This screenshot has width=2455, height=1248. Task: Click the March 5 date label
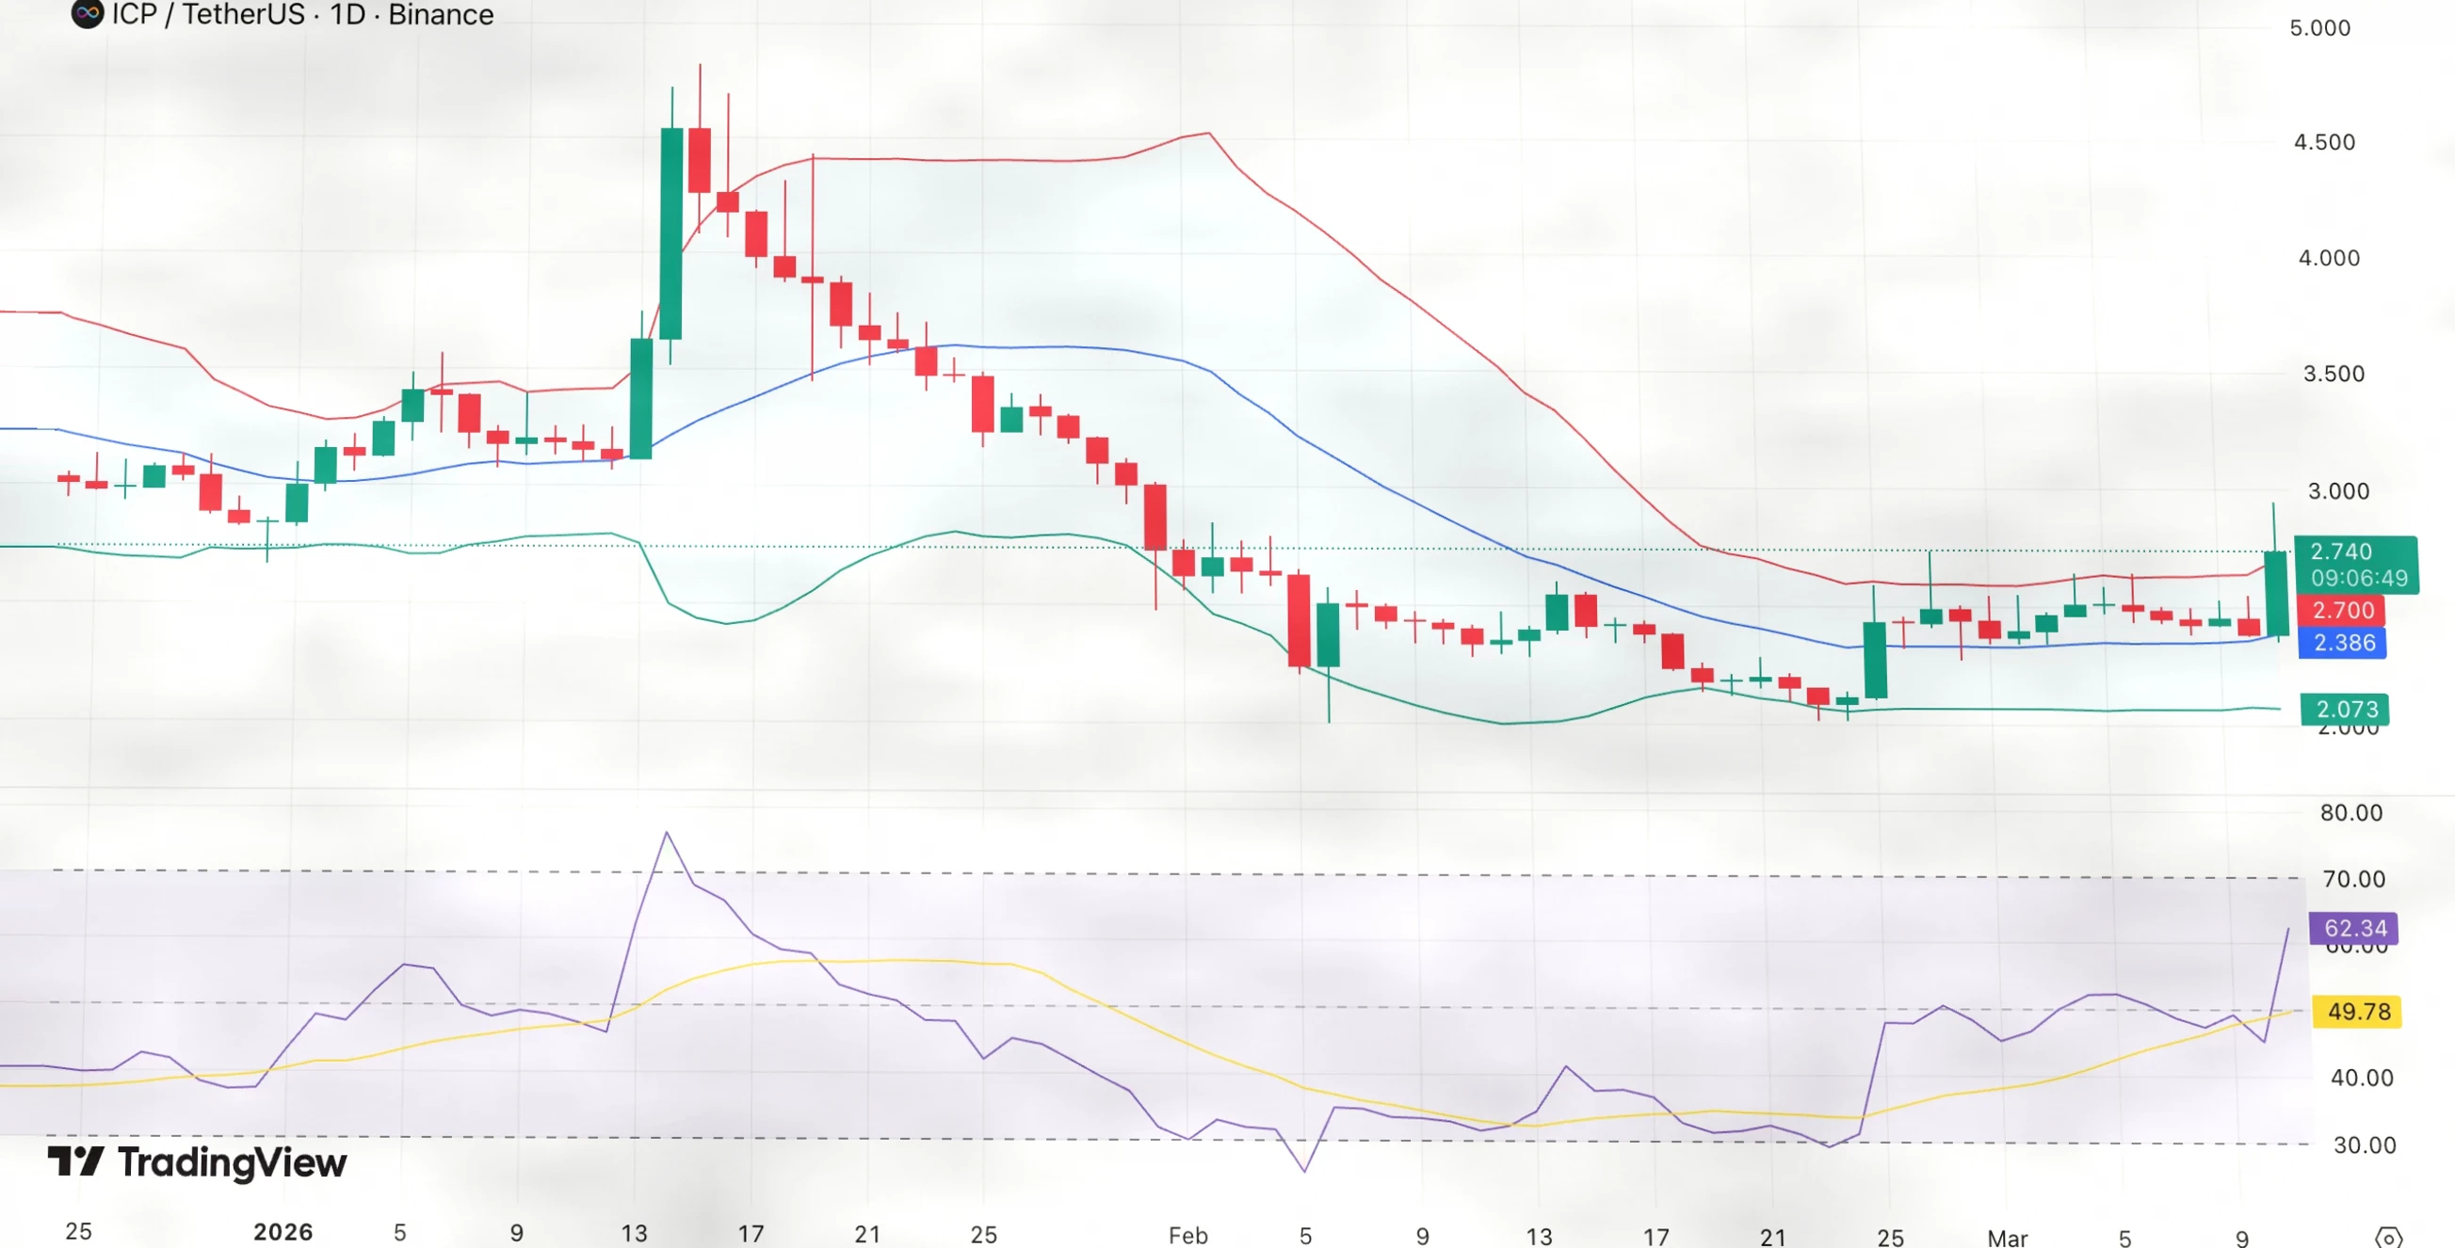pos(2124,1238)
